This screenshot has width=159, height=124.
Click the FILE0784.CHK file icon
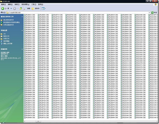(66, 15)
